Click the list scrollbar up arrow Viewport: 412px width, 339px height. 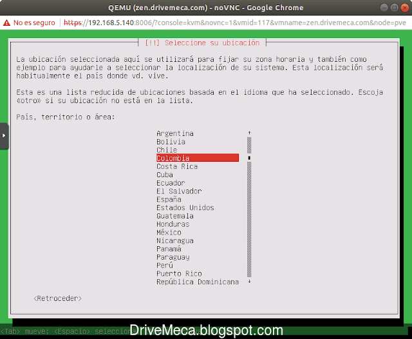[x=249, y=133]
